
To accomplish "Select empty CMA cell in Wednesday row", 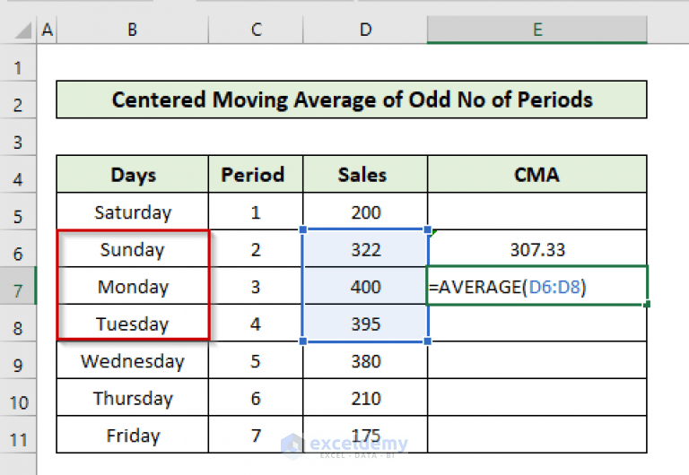I will [537, 360].
